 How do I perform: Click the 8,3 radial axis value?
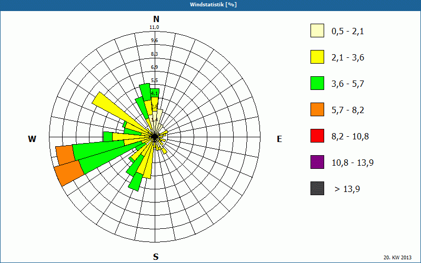click(x=154, y=54)
